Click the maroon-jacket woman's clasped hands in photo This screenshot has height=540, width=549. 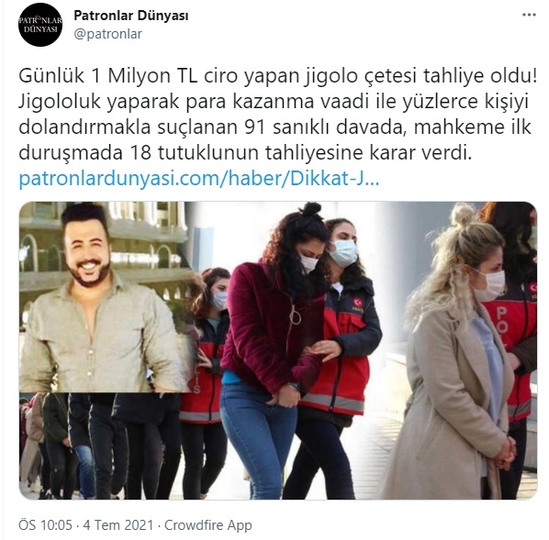click(x=287, y=394)
